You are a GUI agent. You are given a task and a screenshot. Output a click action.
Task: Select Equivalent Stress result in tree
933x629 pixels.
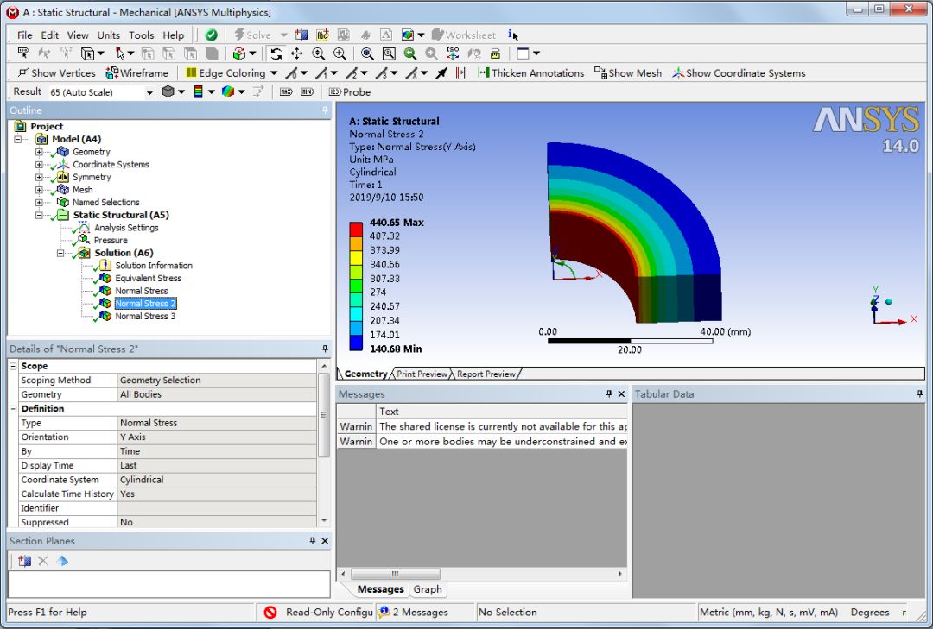[x=149, y=278]
